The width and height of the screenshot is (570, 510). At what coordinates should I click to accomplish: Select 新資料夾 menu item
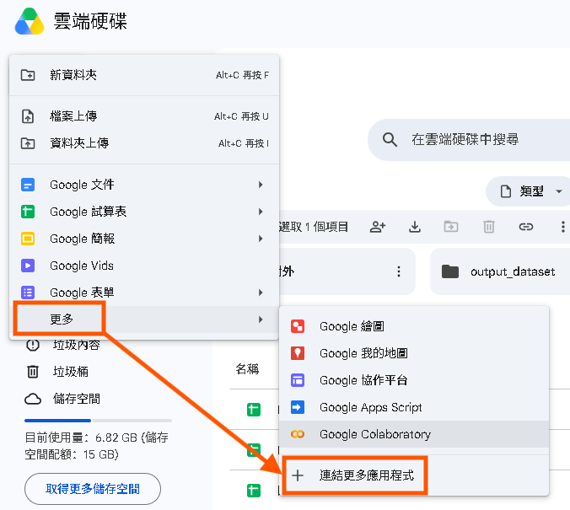coord(144,75)
